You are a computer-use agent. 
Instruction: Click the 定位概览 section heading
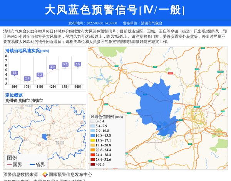14,95
